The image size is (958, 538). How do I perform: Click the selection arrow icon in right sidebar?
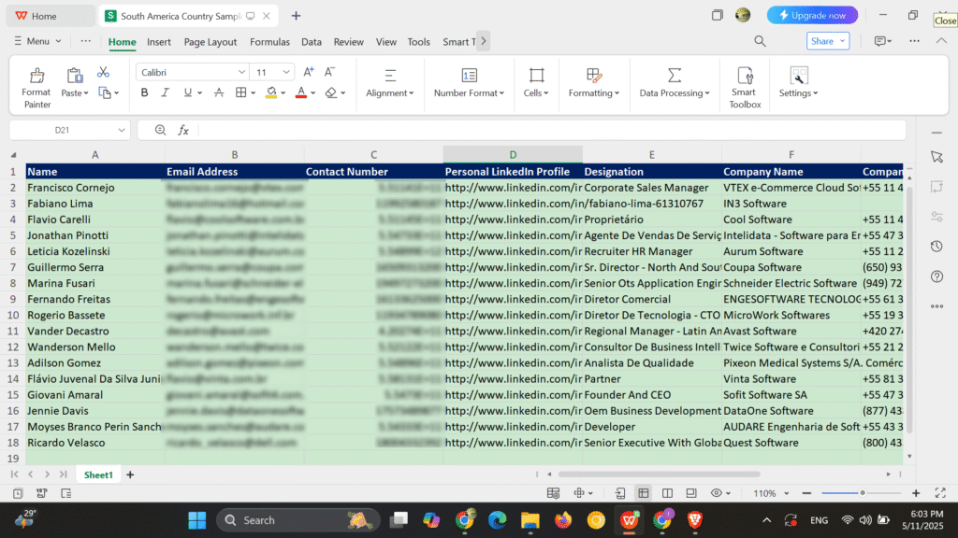click(936, 157)
